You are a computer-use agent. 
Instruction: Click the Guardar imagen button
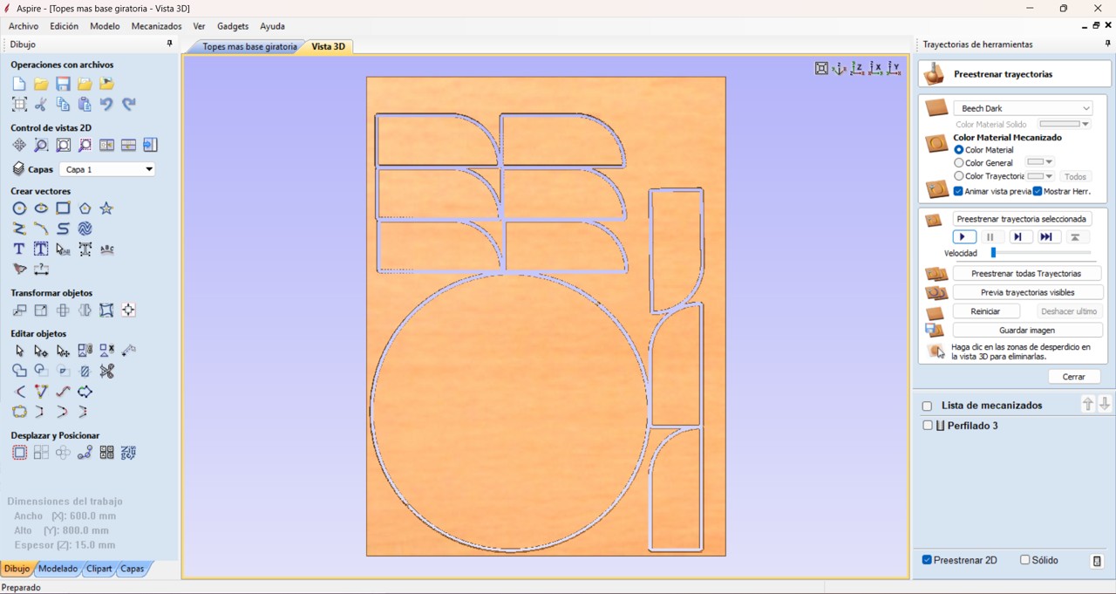tap(1026, 331)
